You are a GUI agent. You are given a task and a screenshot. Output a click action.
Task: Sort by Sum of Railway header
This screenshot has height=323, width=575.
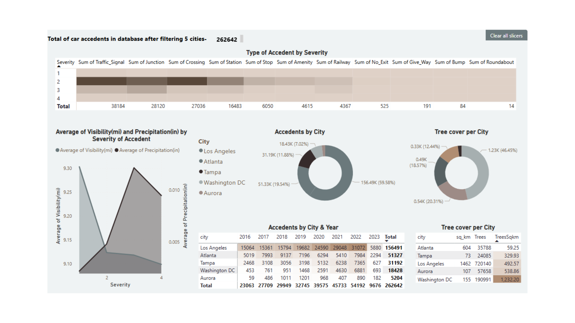tap(333, 62)
